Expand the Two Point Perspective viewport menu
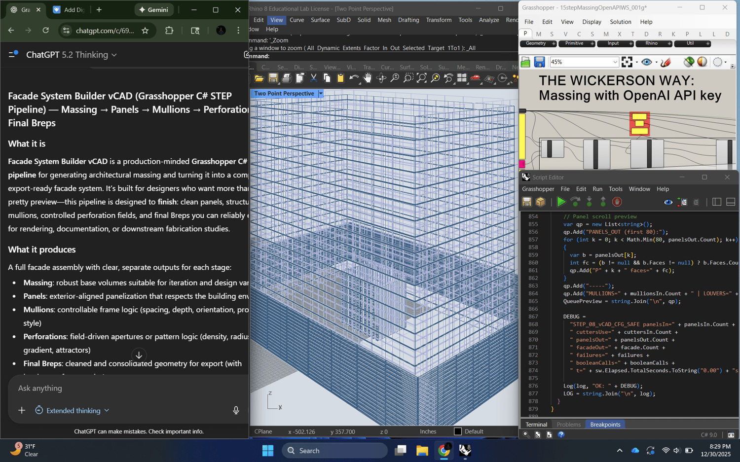Viewport: 740px width, 462px height. point(321,94)
